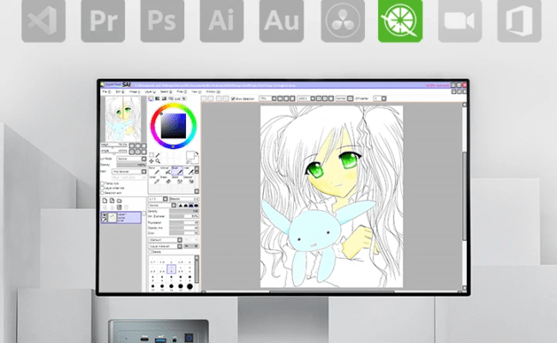Open the layer Mode dropdown

click(132, 159)
